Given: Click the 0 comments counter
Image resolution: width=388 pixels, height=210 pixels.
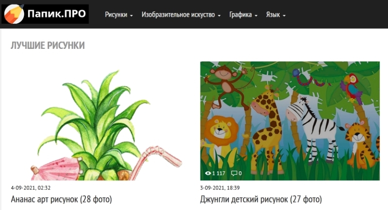Looking at the screenshot, I should (240, 173).
